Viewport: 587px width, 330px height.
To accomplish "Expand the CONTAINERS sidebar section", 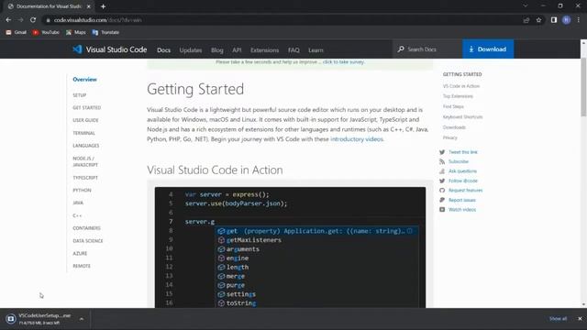I will (86, 228).
